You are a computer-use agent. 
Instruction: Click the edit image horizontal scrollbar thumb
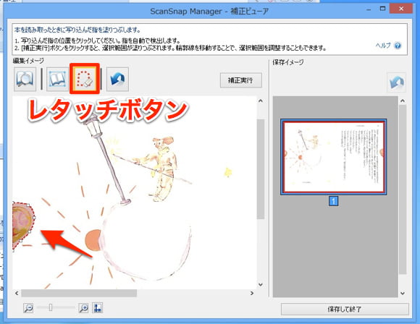tap(79, 293)
